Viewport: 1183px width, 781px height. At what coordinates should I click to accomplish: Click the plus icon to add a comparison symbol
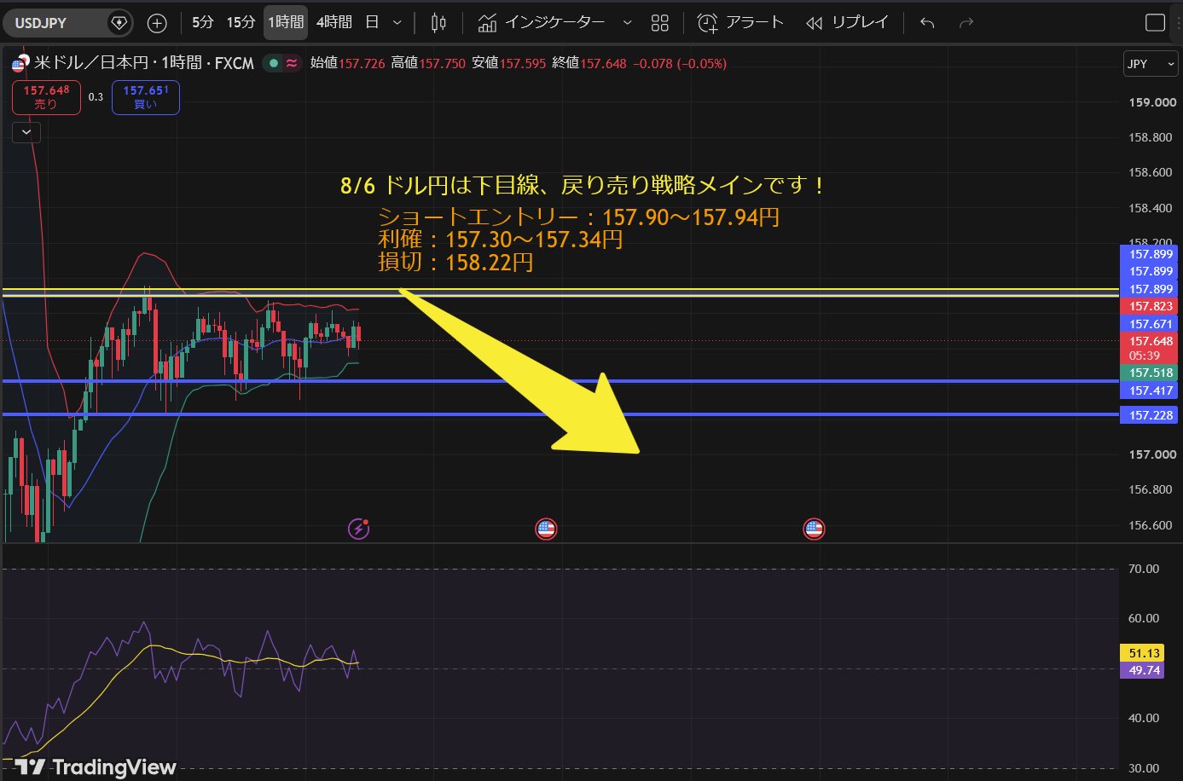[x=157, y=23]
